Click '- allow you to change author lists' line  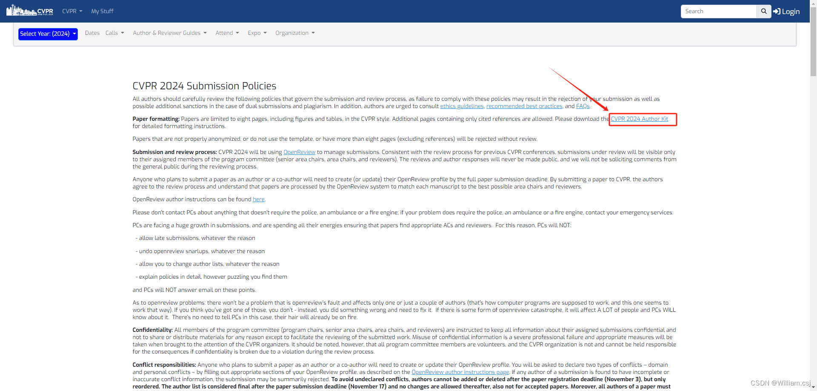pyautogui.click(x=207, y=264)
